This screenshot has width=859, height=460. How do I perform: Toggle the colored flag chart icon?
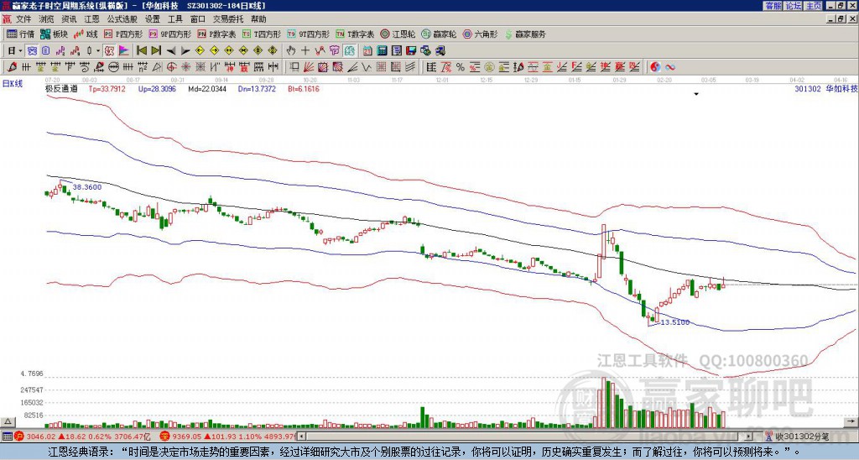pos(124,51)
